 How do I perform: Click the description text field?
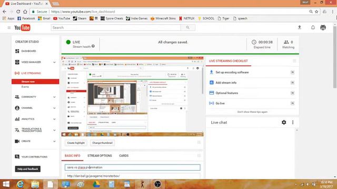(133, 176)
